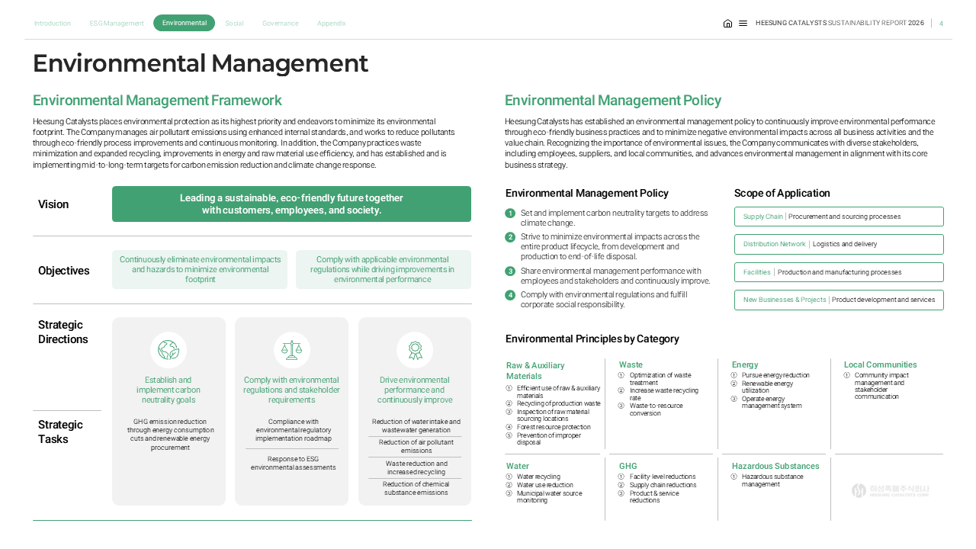Image resolution: width=976 pixels, height=549 pixels.
Task: Select 'Community impact management and stakeholder communication'
Action: click(x=877, y=386)
